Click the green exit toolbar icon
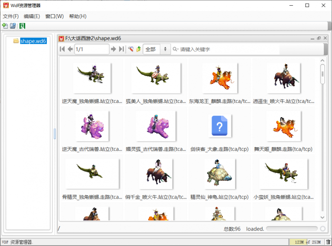This screenshot has height=246, width=332. coord(22,26)
